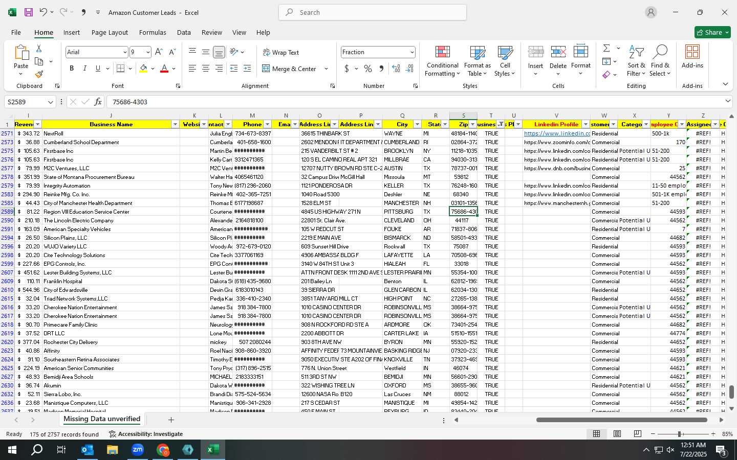The height and width of the screenshot is (460, 737).
Task: Toggle Italic formatting
Action: pyautogui.click(x=85, y=68)
